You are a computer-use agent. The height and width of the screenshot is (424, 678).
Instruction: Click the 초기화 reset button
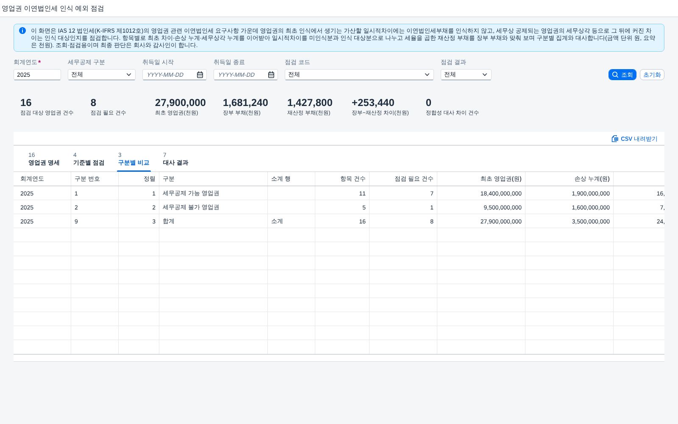[x=652, y=75]
